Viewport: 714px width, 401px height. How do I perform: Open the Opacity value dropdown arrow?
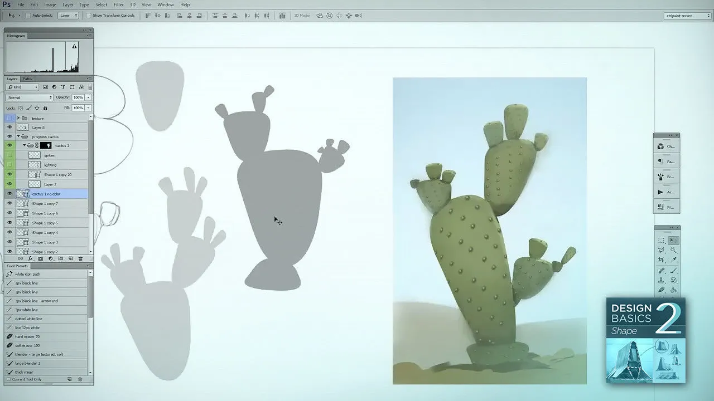click(x=88, y=97)
